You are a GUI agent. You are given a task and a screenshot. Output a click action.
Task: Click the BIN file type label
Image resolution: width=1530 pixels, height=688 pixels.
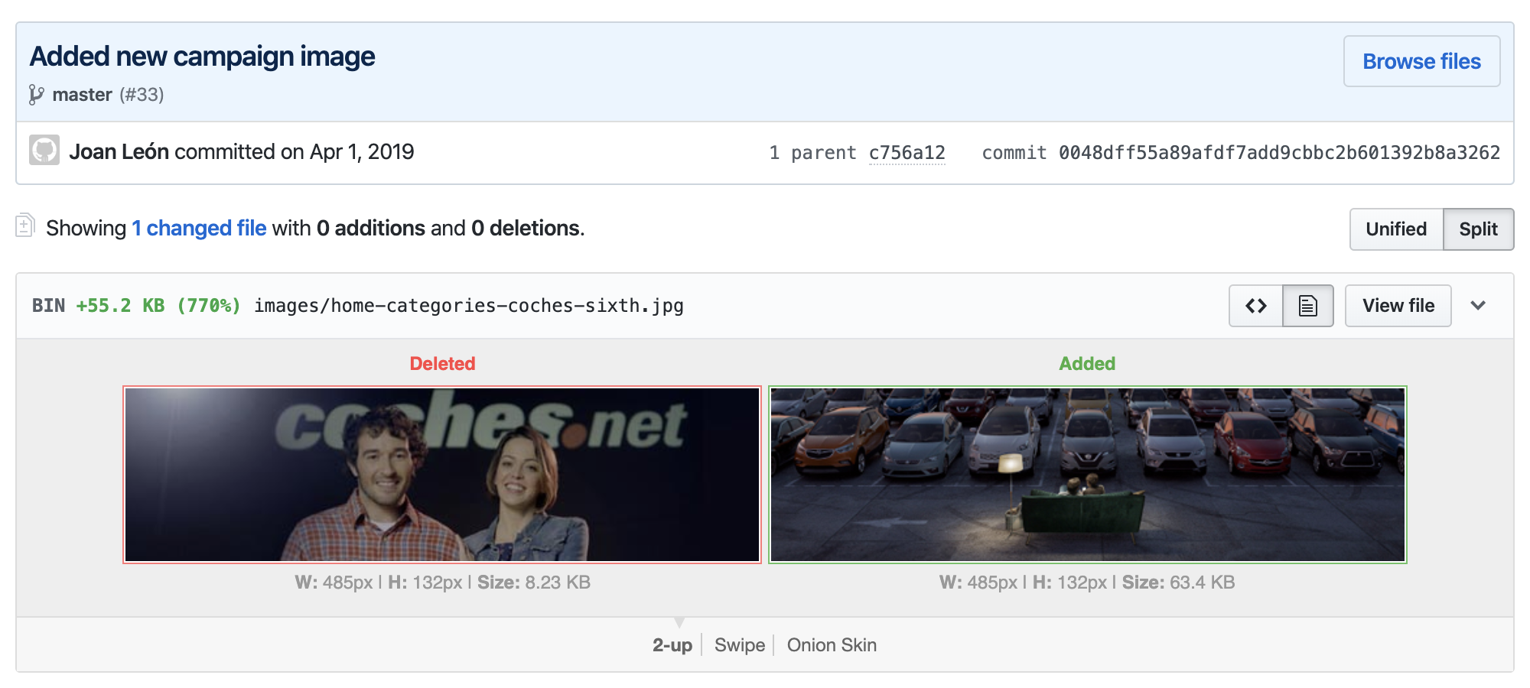coord(48,306)
